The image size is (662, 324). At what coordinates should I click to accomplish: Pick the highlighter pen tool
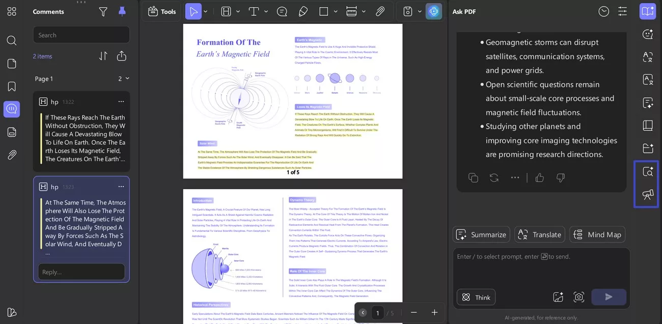(303, 11)
